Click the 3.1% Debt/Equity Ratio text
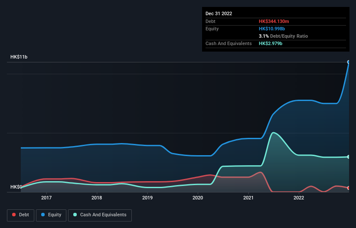The image size is (356, 228). (283, 36)
